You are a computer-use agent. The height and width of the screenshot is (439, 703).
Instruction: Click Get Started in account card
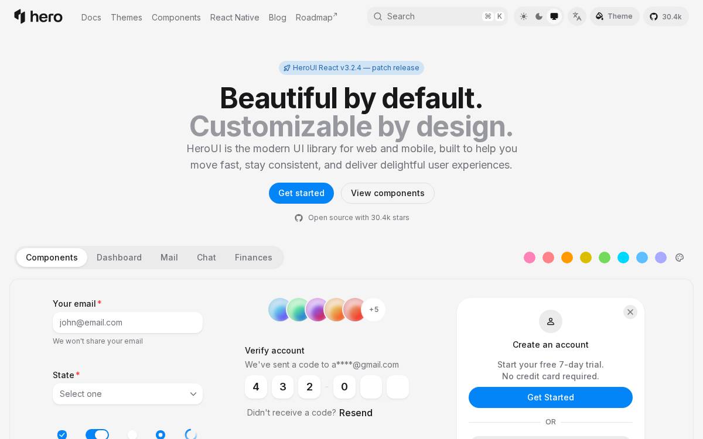click(551, 397)
